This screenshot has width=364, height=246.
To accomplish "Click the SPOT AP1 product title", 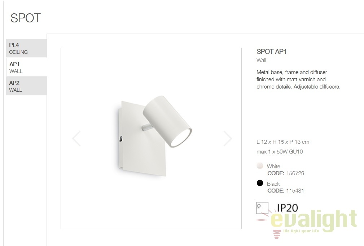I will pyautogui.click(x=271, y=52).
